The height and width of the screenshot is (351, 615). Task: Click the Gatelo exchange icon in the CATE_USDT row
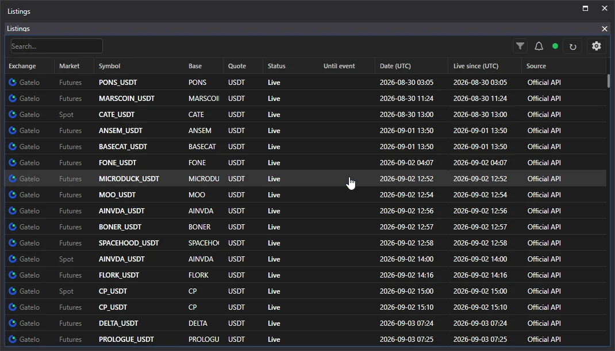(x=13, y=114)
